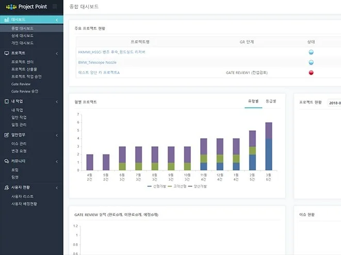Screen dimensions: 341x255
Task: Click the 일반업무 edit icon
Action: pyautogui.click(x=6, y=134)
